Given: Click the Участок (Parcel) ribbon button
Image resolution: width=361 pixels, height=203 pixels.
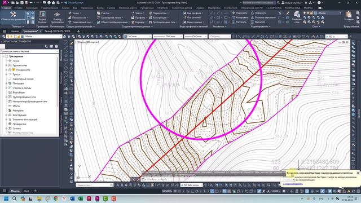Looking at the screenshot, I should click(105, 13).
